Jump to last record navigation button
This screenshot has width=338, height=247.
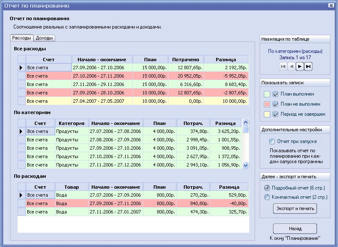pos(308,66)
